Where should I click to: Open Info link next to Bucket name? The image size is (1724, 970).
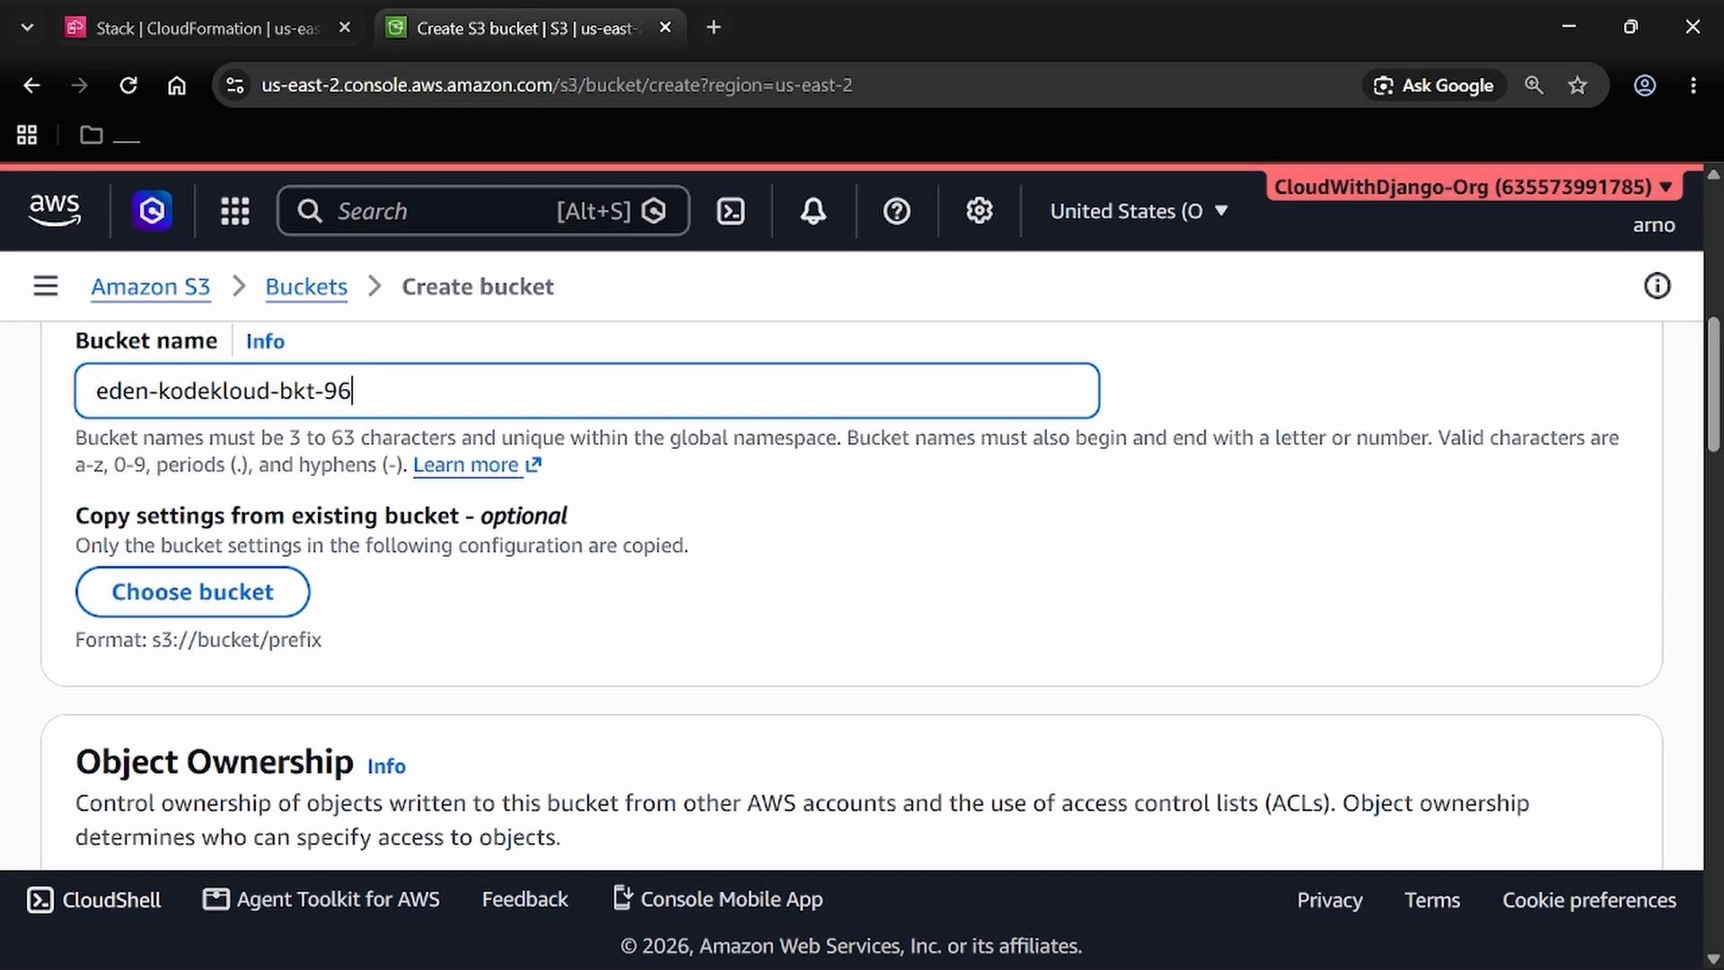point(265,341)
